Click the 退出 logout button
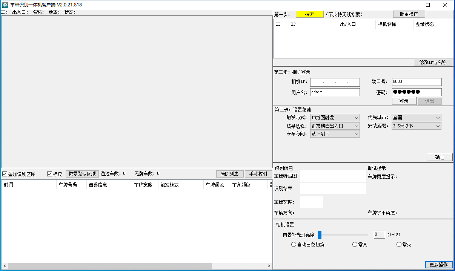455x271 pixels. point(430,101)
